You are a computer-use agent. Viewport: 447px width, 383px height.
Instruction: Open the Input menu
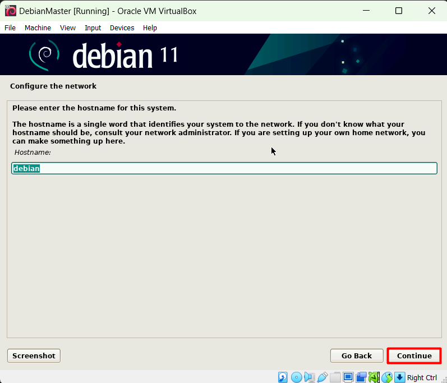coord(93,28)
